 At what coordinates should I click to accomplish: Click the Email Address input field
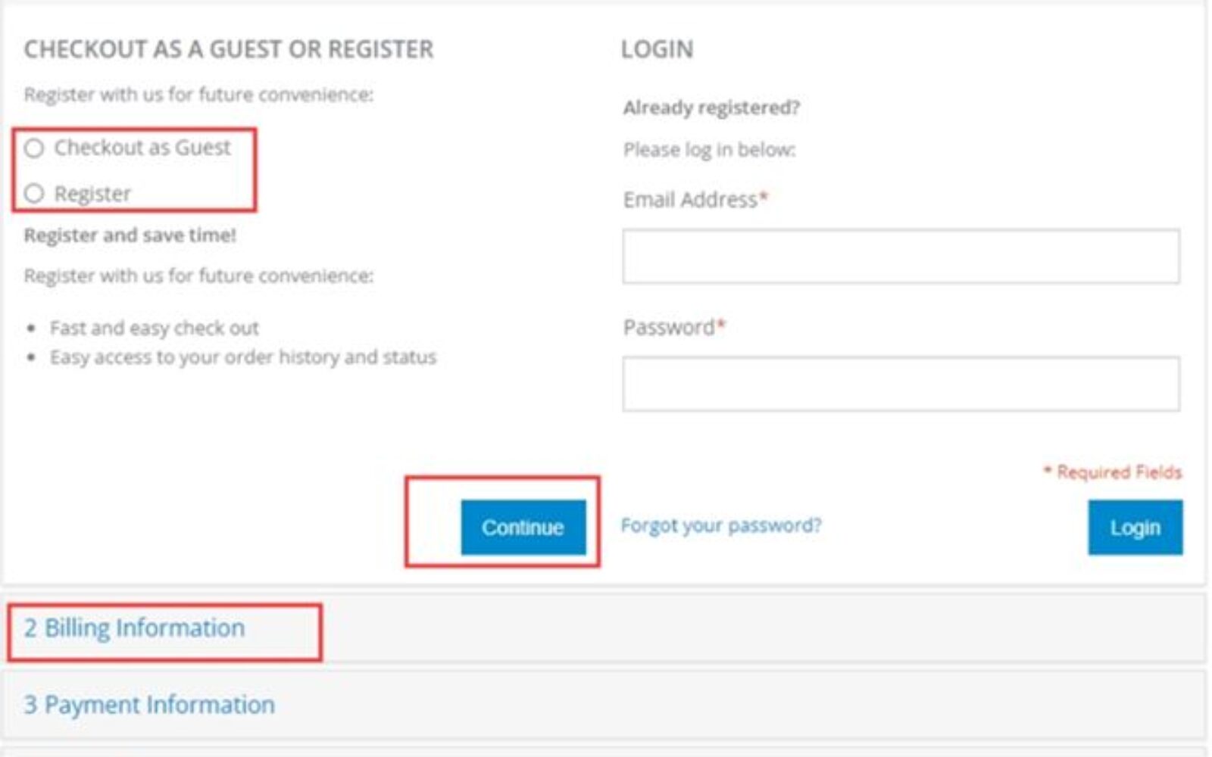point(900,257)
